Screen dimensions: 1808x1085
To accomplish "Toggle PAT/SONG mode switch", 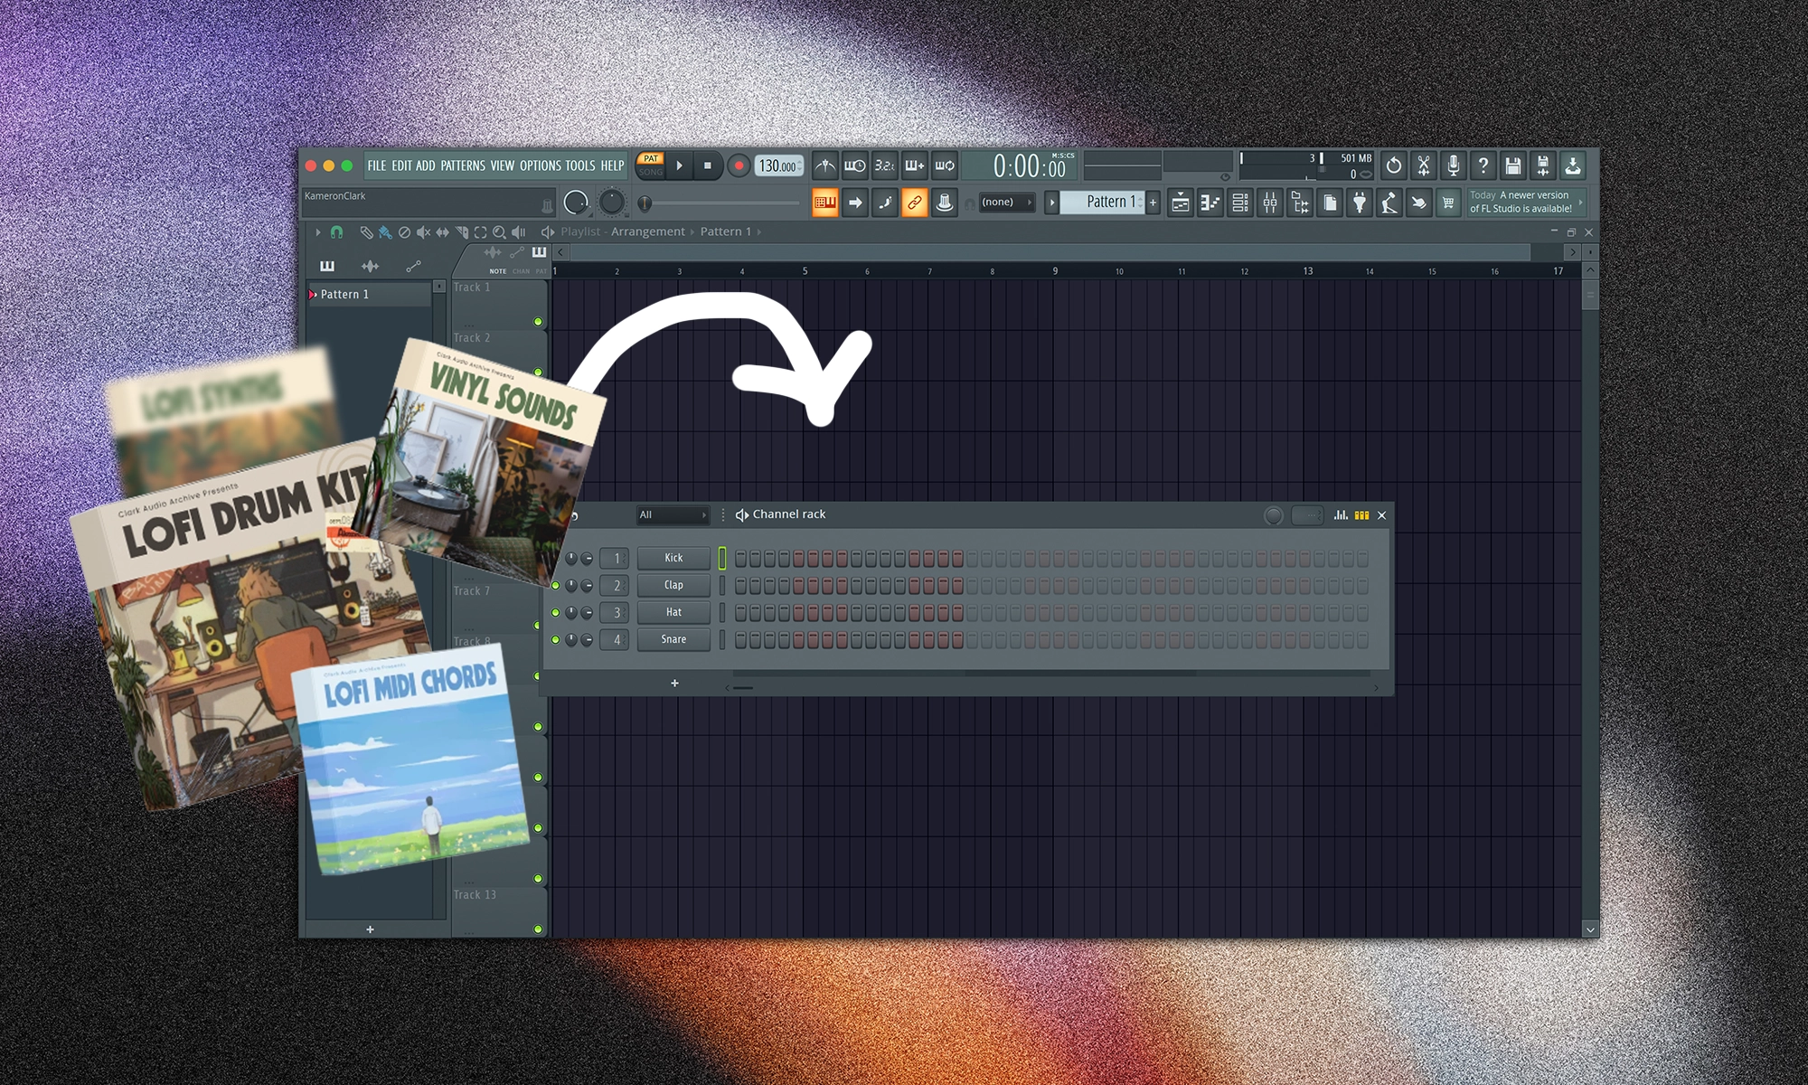I will click(x=650, y=165).
